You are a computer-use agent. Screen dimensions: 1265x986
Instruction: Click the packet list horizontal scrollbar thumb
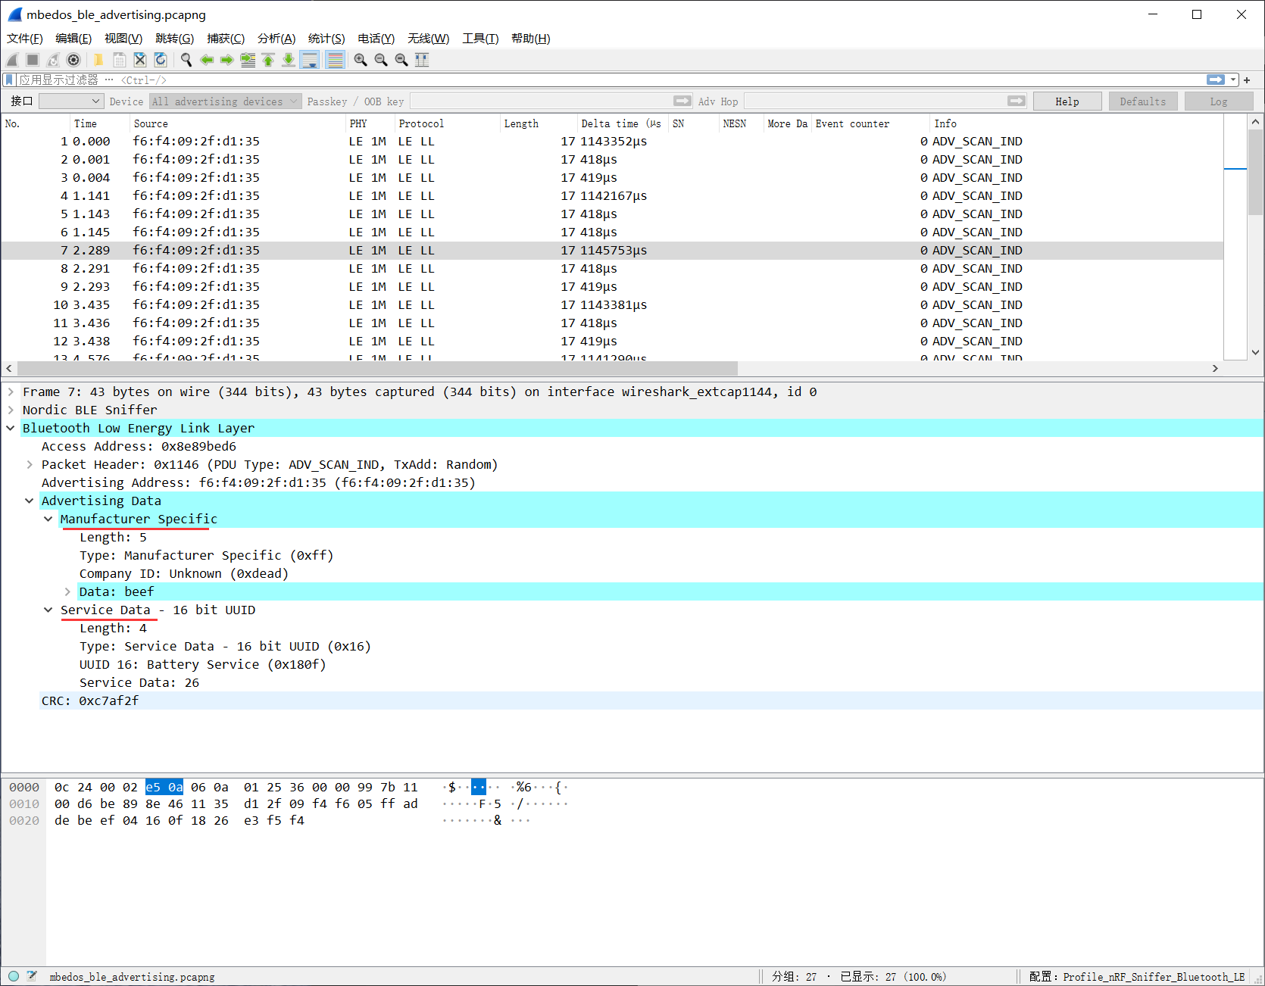point(377,368)
